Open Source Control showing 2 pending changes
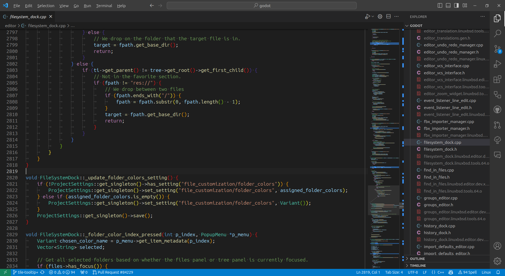Screen dimensions: 505x276 click(498, 49)
